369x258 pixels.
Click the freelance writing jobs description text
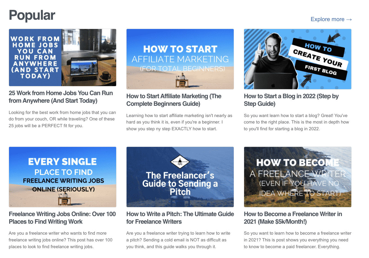point(60,240)
